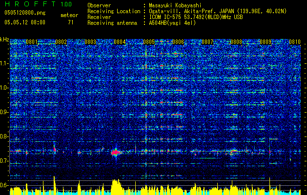Click the 0804 time marker
This screenshot has width=307, height=195.
click(120, 42)
